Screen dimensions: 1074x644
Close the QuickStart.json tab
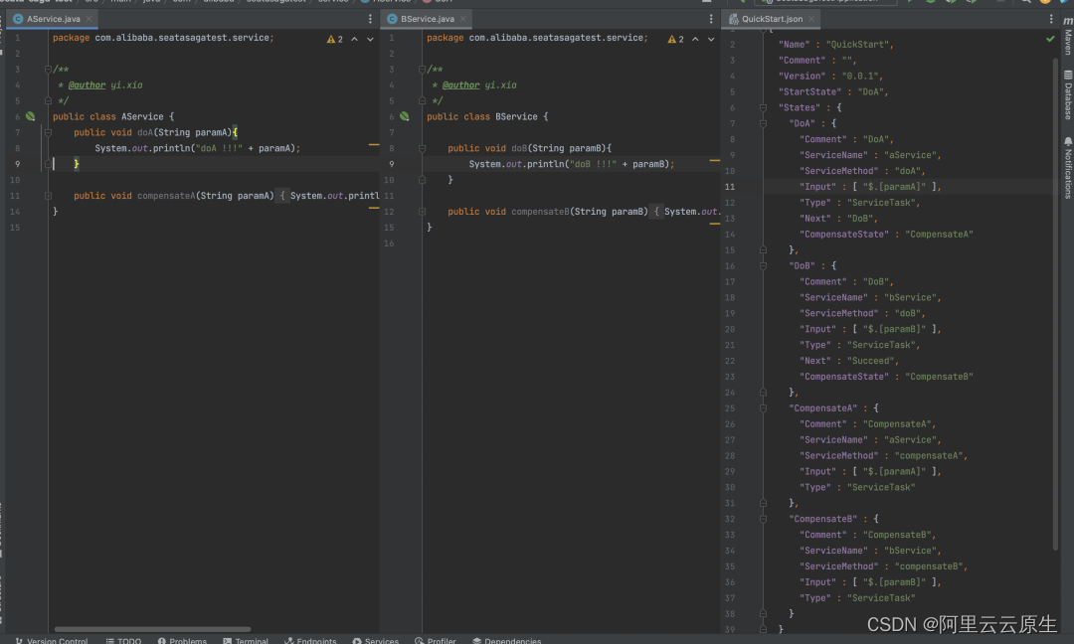[811, 19]
